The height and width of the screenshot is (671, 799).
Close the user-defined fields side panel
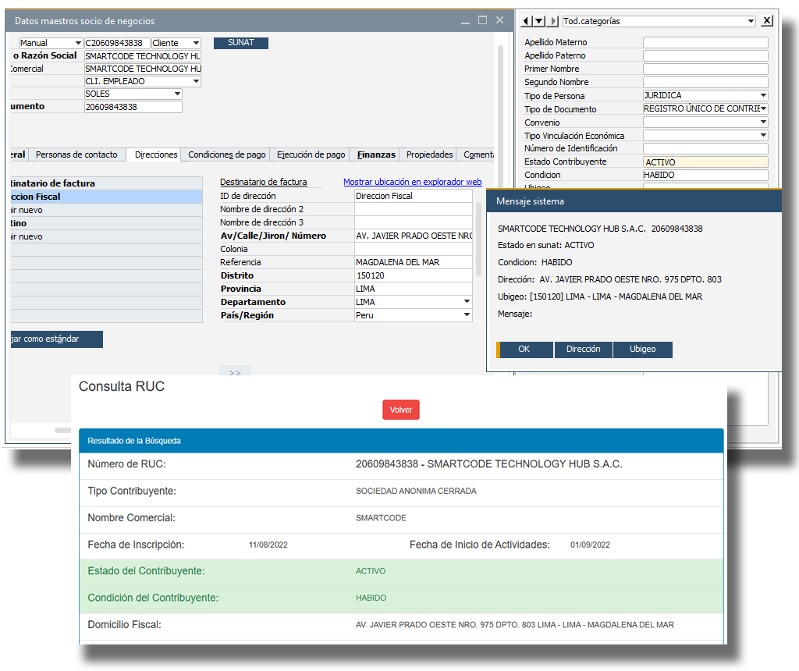(767, 21)
